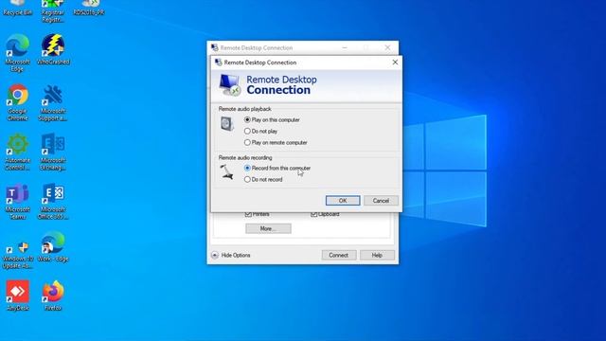Minimize the background Remote Desktop Connection window
606x341 pixels.
coord(345,47)
